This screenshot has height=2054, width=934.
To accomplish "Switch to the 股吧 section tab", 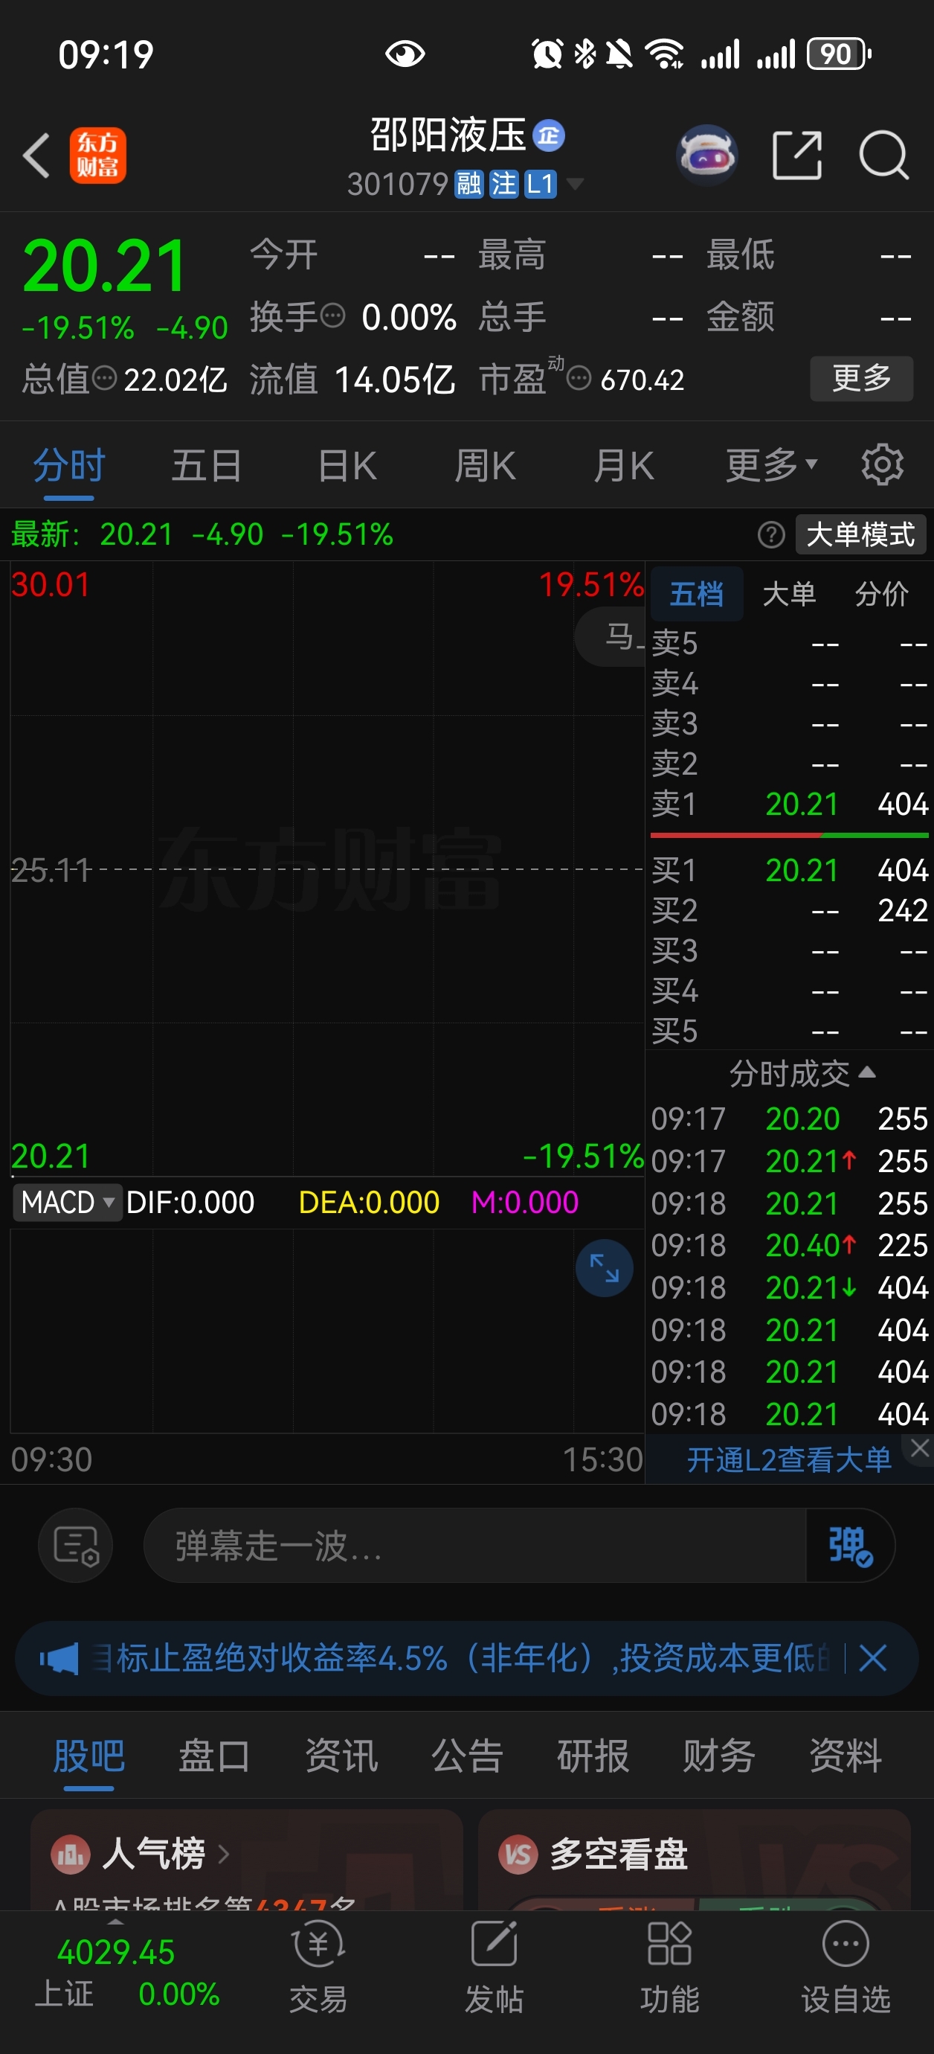I will click(x=88, y=1756).
